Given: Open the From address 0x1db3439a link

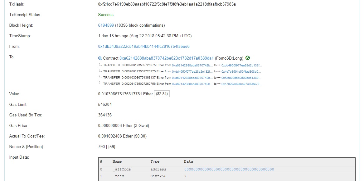Looking at the screenshot, I should 144,46.
